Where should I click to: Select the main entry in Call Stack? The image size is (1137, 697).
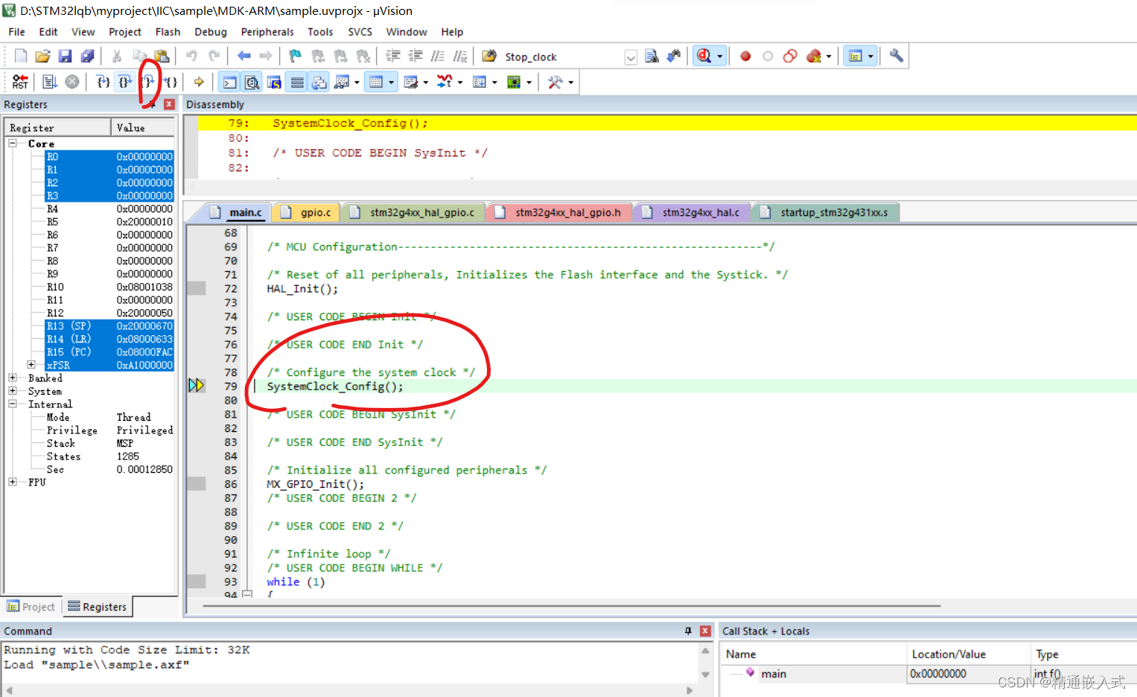click(774, 674)
